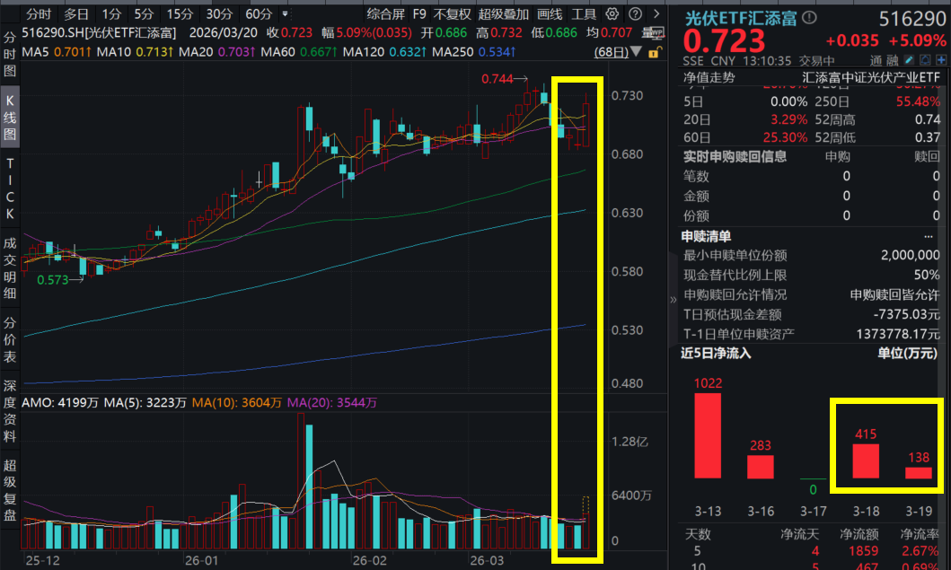The width and height of the screenshot is (951, 570).
Task: Click the help question-mark icon
Action: (x=635, y=13)
